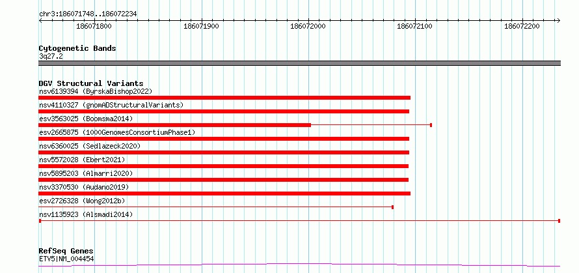Select nsv4110327 (gnomADStructuralVariants) label
The image size is (579, 273).
pyautogui.click(x=111, y=105)
